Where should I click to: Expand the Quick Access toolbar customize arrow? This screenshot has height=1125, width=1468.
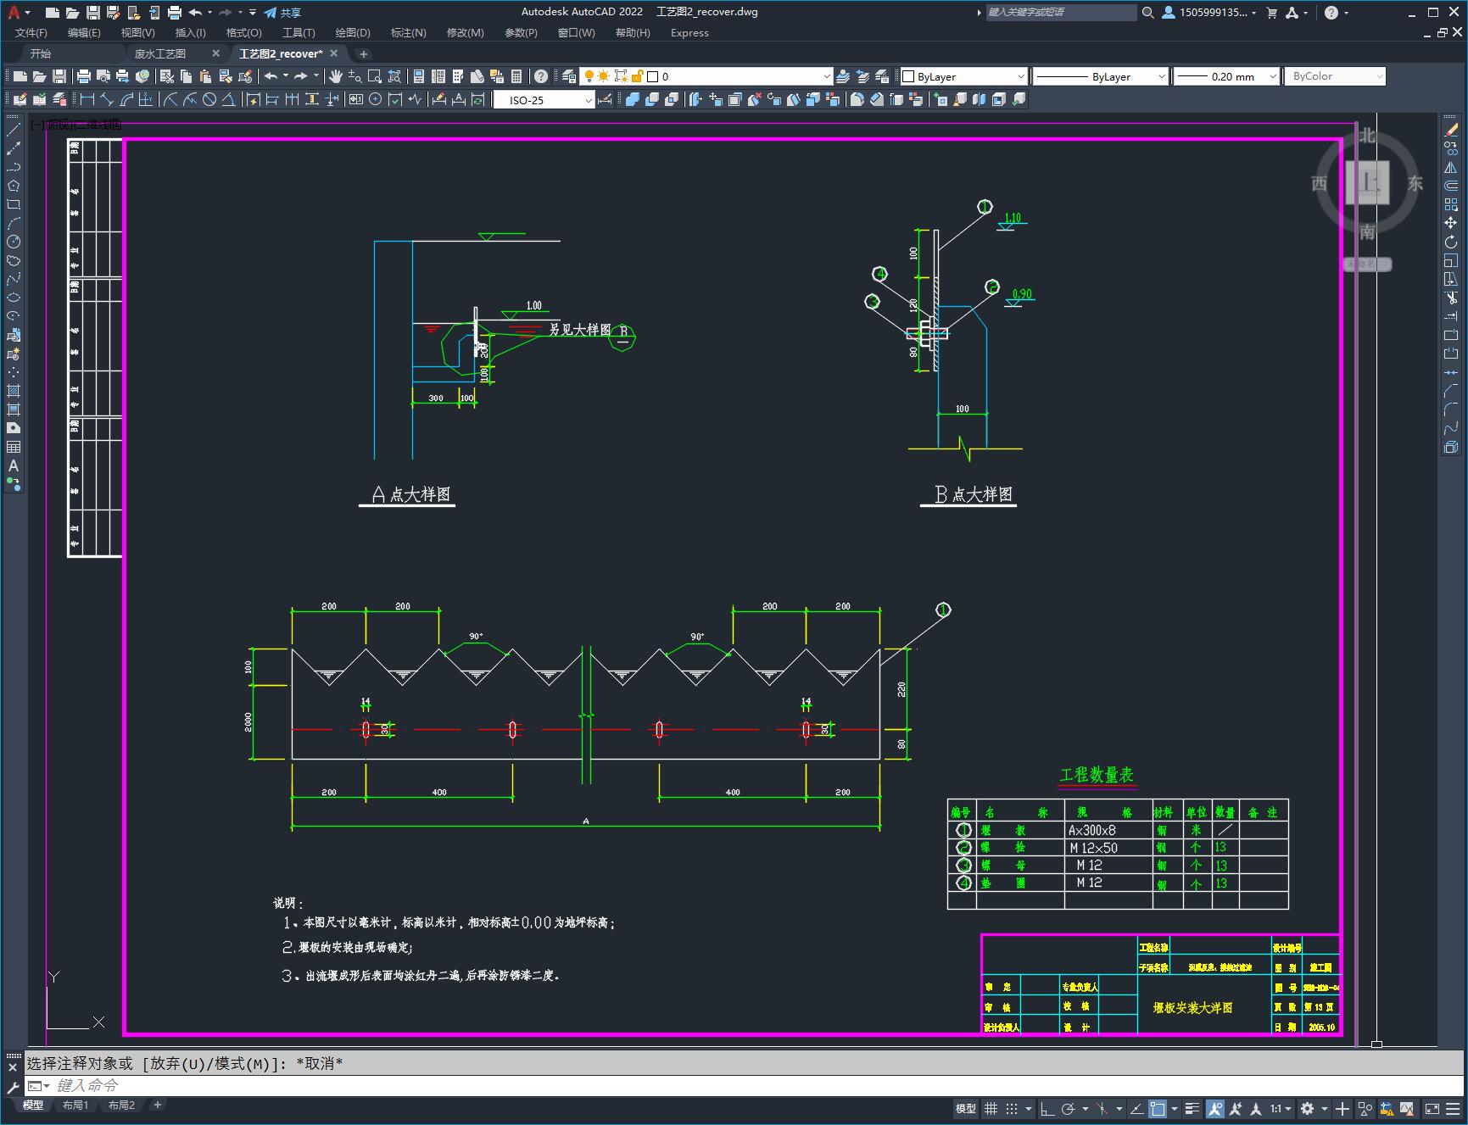[253, 13]
